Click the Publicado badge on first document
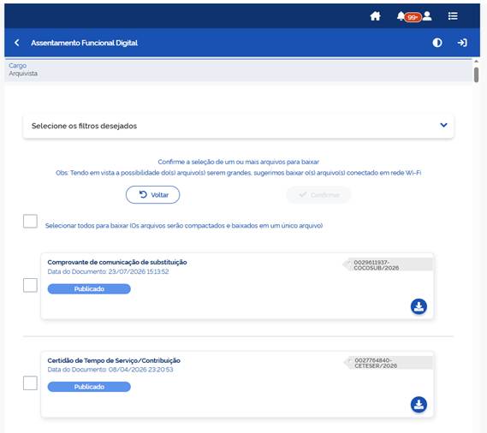 89,289
